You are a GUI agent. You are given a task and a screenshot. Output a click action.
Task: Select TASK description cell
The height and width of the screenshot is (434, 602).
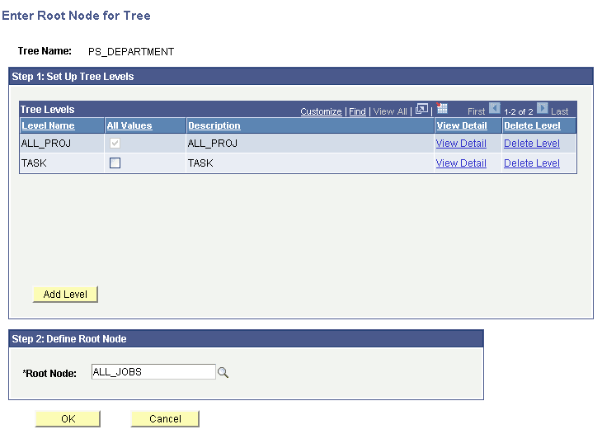click(x=200, y=163)
